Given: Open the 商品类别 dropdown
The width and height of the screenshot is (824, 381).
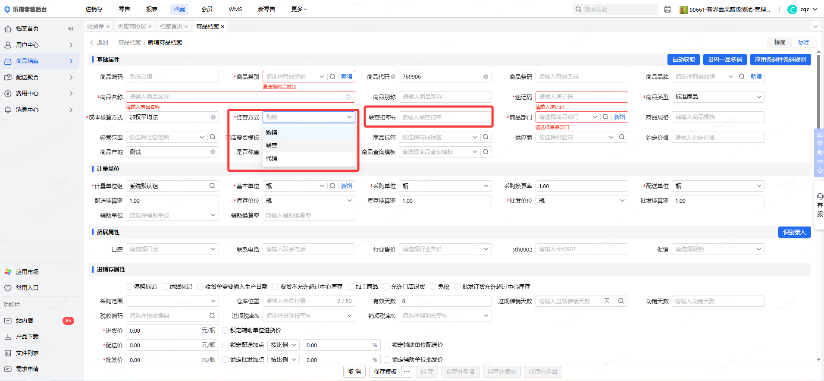Looking at the screenshot, I should tap(295, 76).
